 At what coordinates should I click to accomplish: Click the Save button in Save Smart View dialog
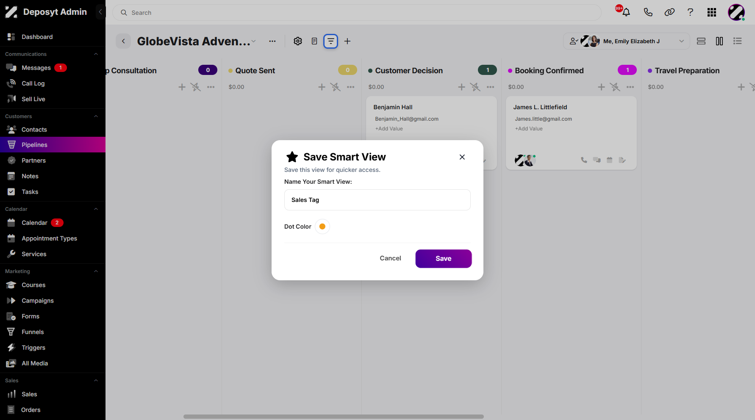443,259
